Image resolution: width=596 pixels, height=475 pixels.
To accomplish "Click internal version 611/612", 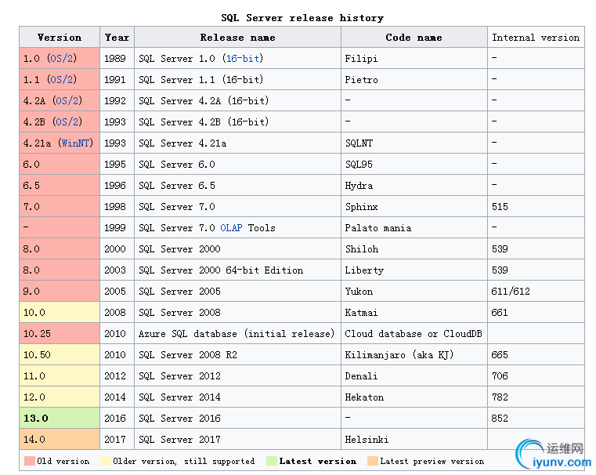I will 511,292.
